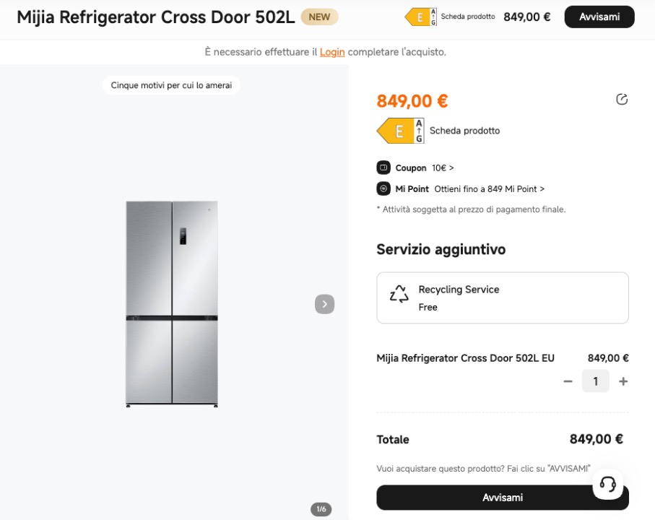655x520 pixels.
Task: Click the Coupon card icon
Action: click(x=383, y=168)
